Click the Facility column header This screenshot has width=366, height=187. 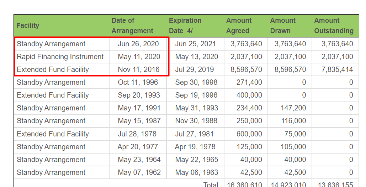pos(28,26)
